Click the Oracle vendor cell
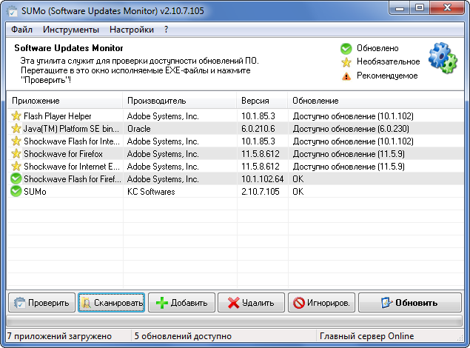This screenshot has height=348, width=470. click(x=139, y=129)
